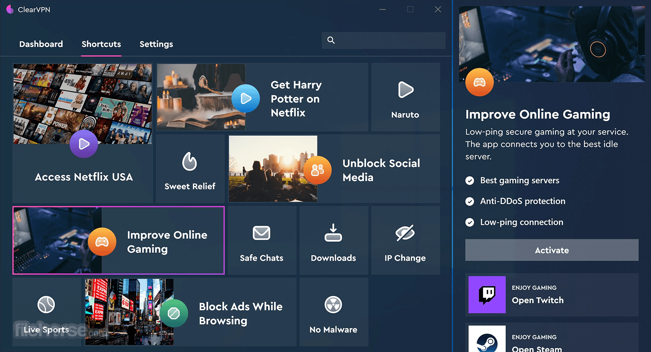The height and width of the screenshot is (352, 651).
Task: Click the orange gamepad icon in Improve Online Gaming tile
Action: coord(102,242)
